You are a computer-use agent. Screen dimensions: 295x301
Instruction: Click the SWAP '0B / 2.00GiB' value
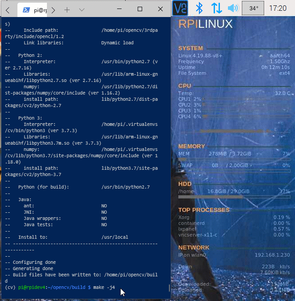tap(230, 165)
